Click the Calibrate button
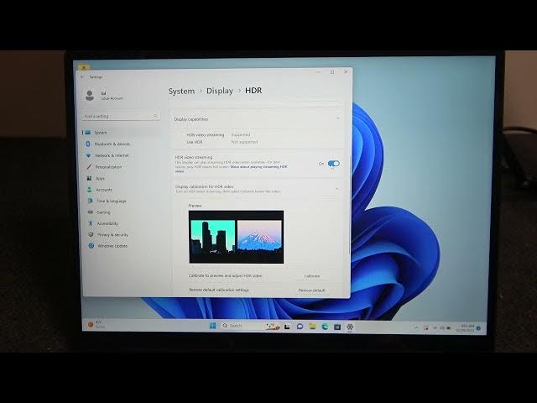 click(311, 276)
